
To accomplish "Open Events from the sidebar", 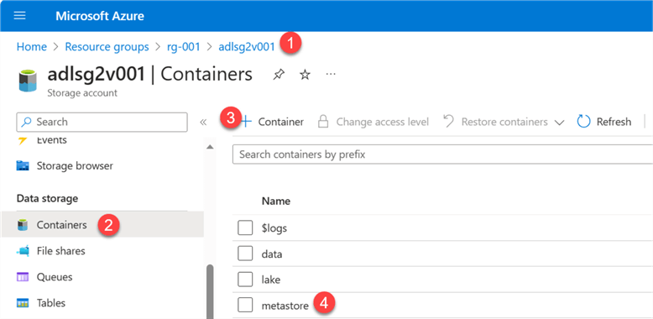I will [x=52, y=140].
